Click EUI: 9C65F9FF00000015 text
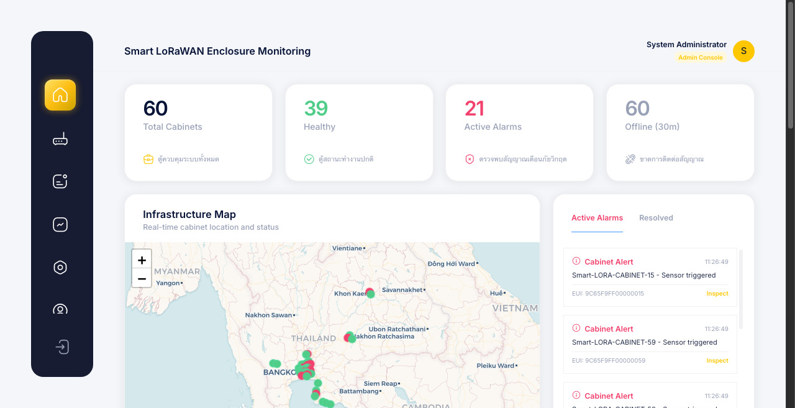 coord(608,294)
